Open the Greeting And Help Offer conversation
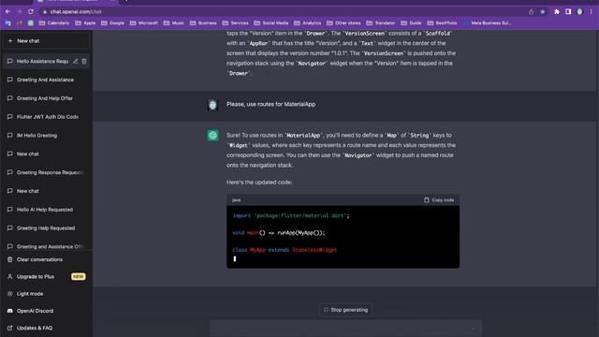The width and height of the screenshot is (599, 337). click(46, 98)
